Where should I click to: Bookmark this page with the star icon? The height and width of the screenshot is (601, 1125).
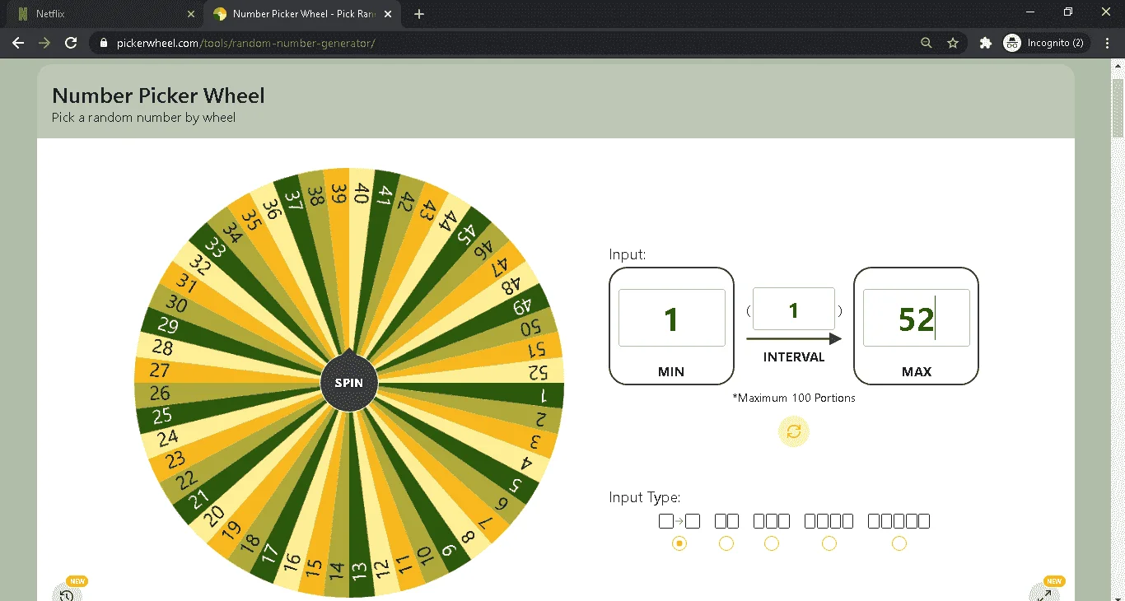pos(953,43)
